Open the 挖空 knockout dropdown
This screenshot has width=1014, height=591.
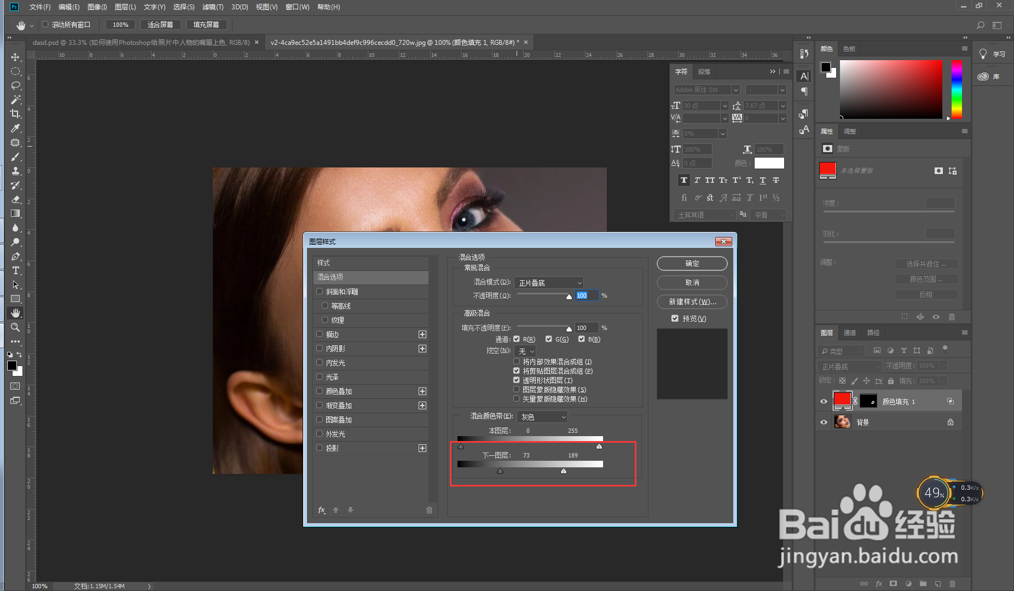point(524,351)
